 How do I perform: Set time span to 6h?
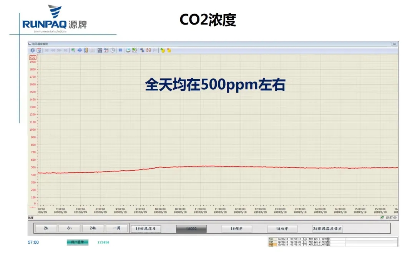[x=70, y=228]
